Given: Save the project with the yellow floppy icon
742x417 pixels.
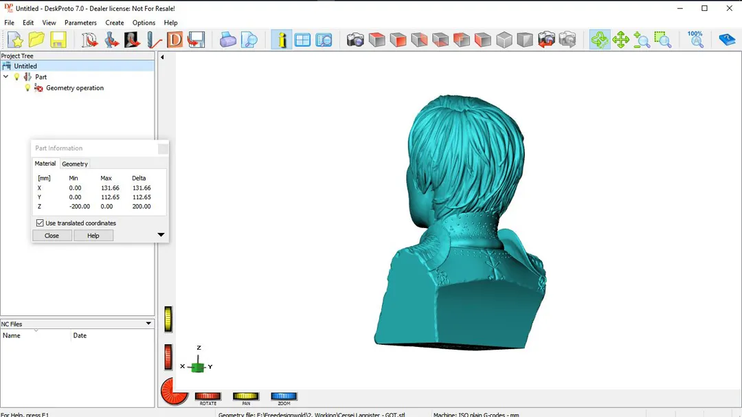Looking at the screenshot, I should tap(58, 40).
